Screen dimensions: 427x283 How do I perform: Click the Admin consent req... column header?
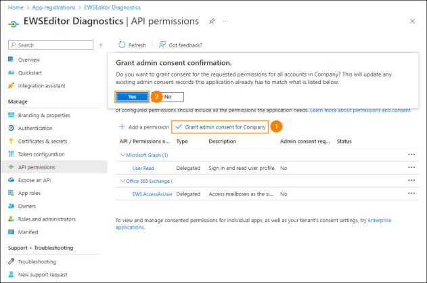[305, 141]
